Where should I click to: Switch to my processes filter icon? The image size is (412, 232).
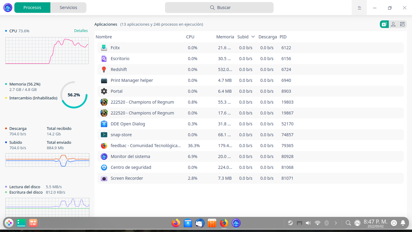393,24
